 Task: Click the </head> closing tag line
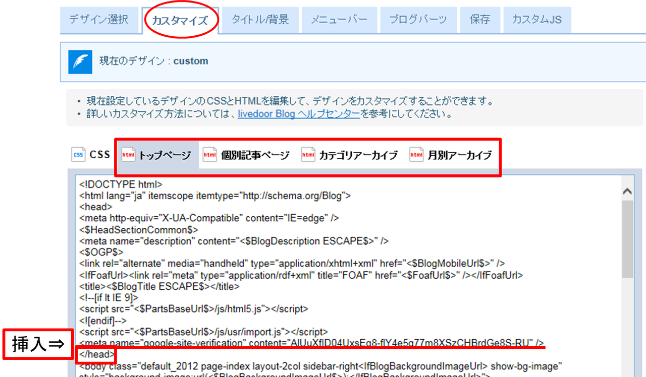pos(97,355)
